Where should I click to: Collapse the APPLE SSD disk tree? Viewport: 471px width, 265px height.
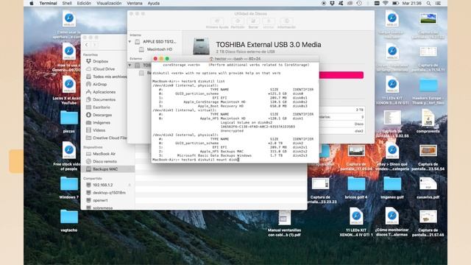[x=130, y=41]
